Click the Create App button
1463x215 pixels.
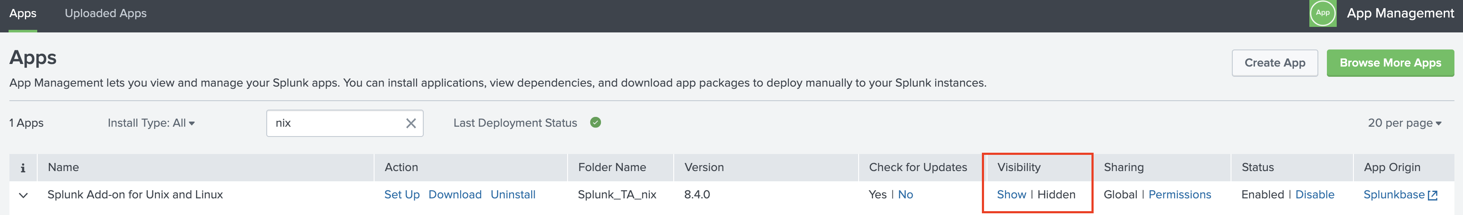(1274, 63)
